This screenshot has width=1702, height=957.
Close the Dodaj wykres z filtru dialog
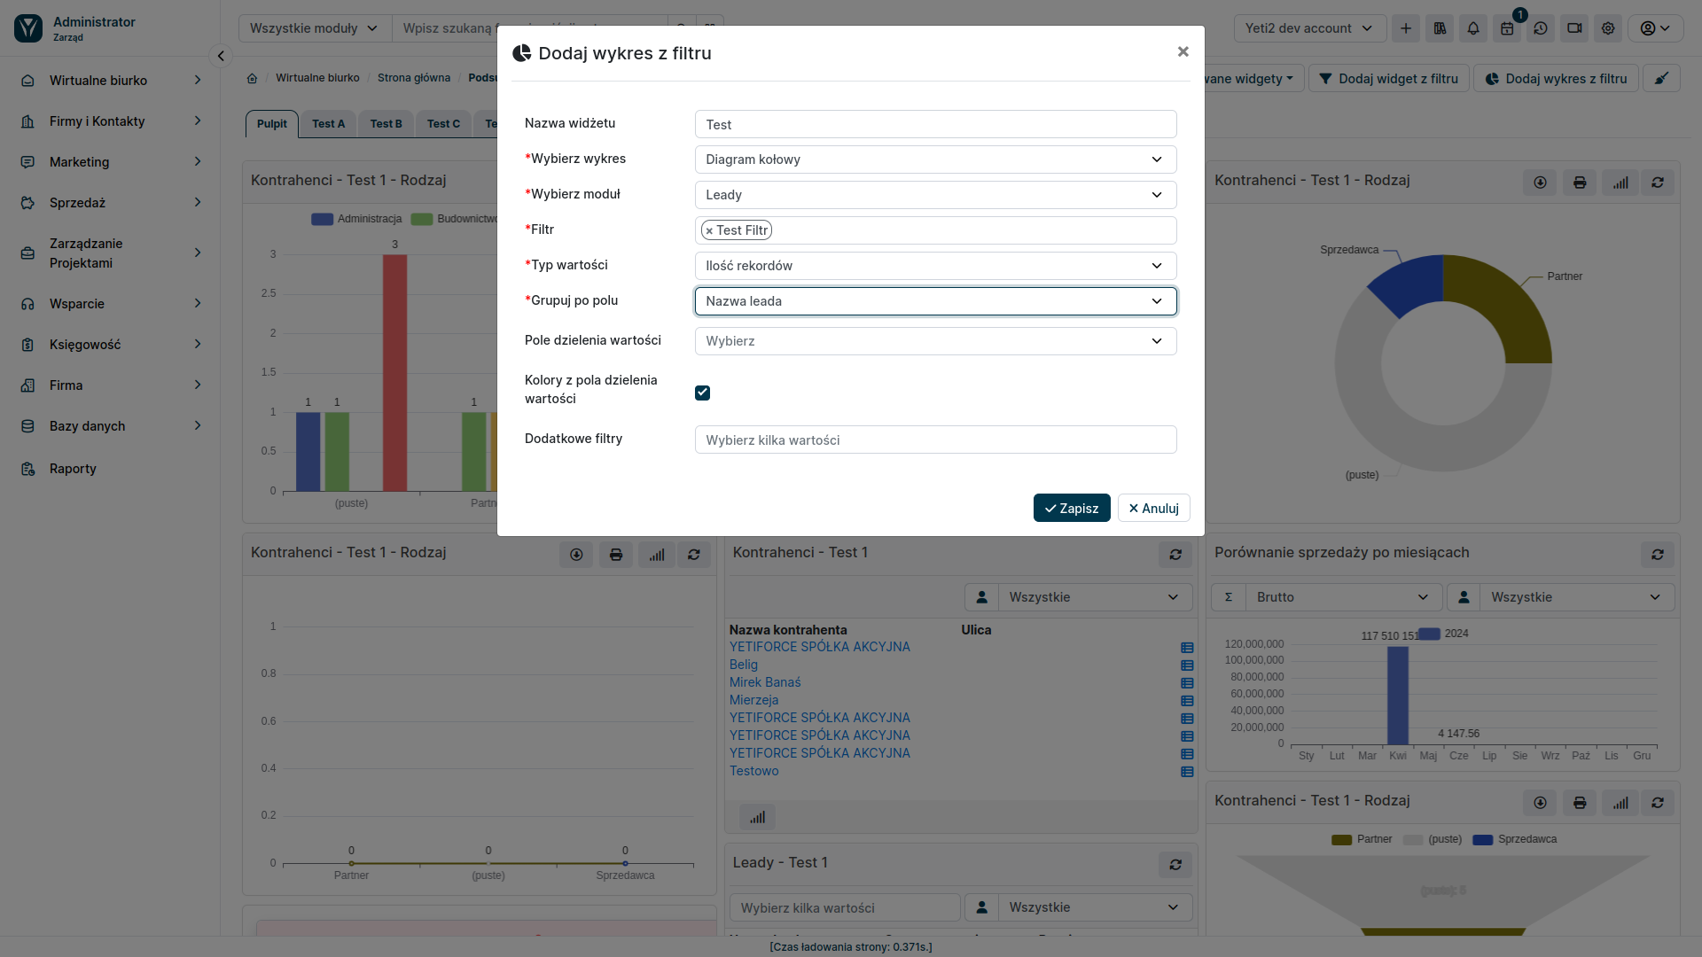tap(1183, 51)
